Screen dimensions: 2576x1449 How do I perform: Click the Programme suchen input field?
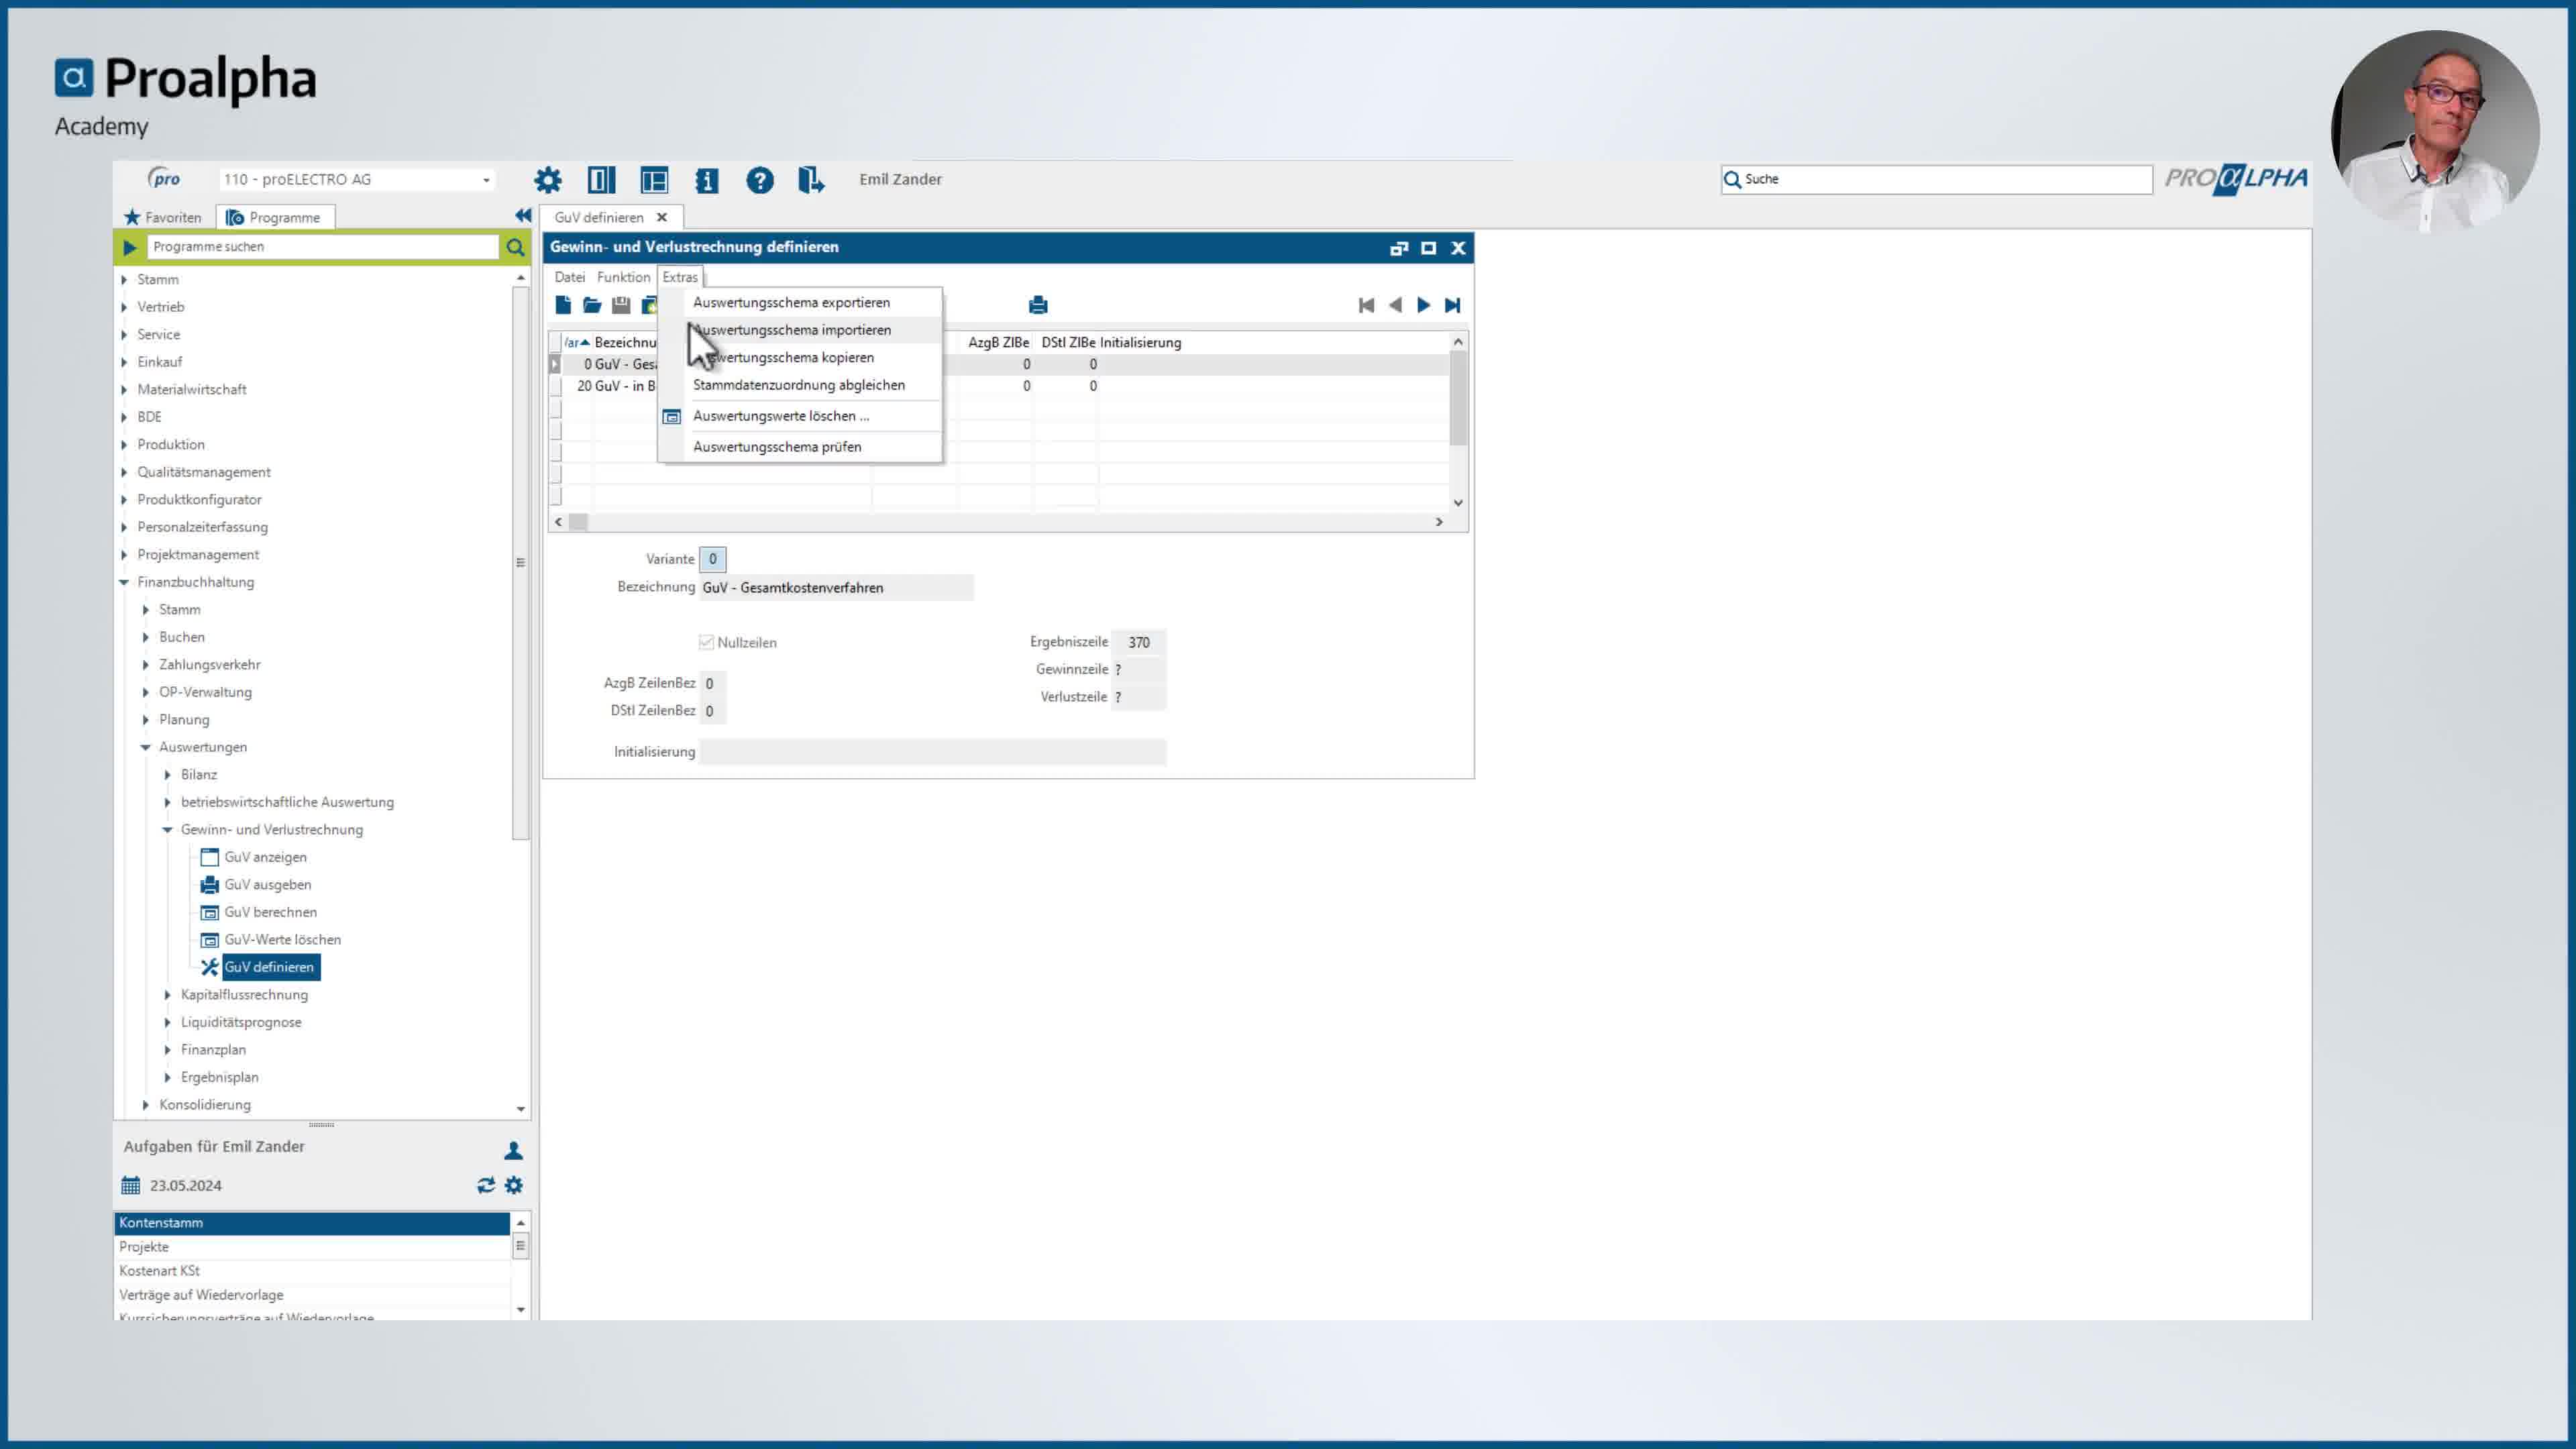[x=322, y=247]
